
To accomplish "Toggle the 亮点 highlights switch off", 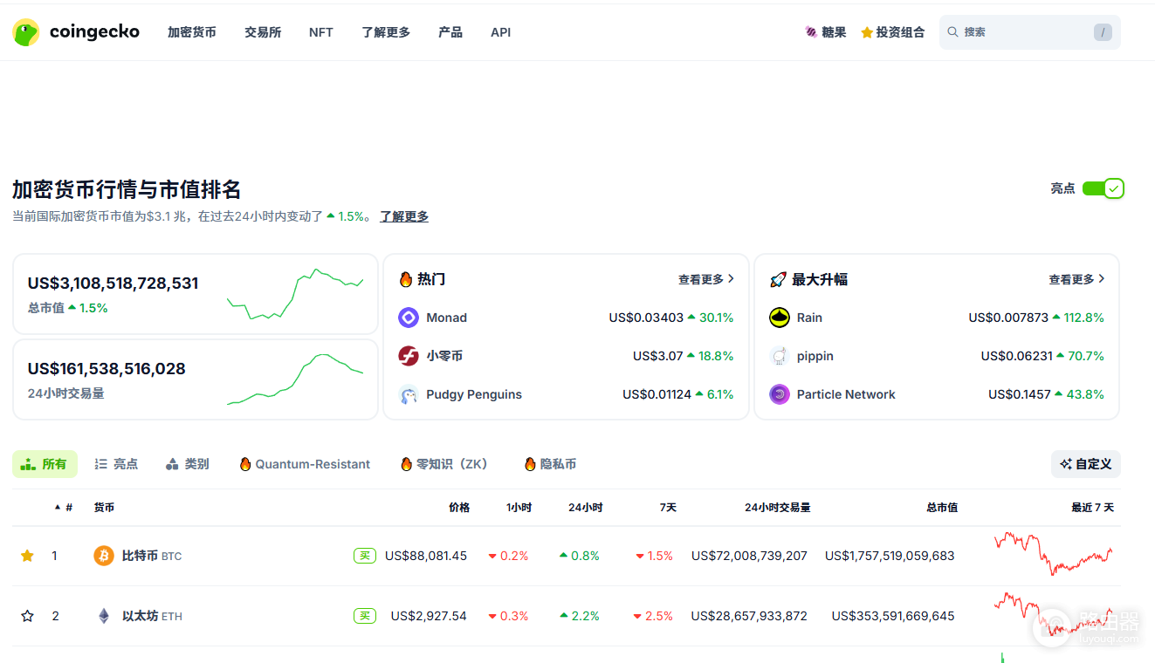I will [1103, 188].
